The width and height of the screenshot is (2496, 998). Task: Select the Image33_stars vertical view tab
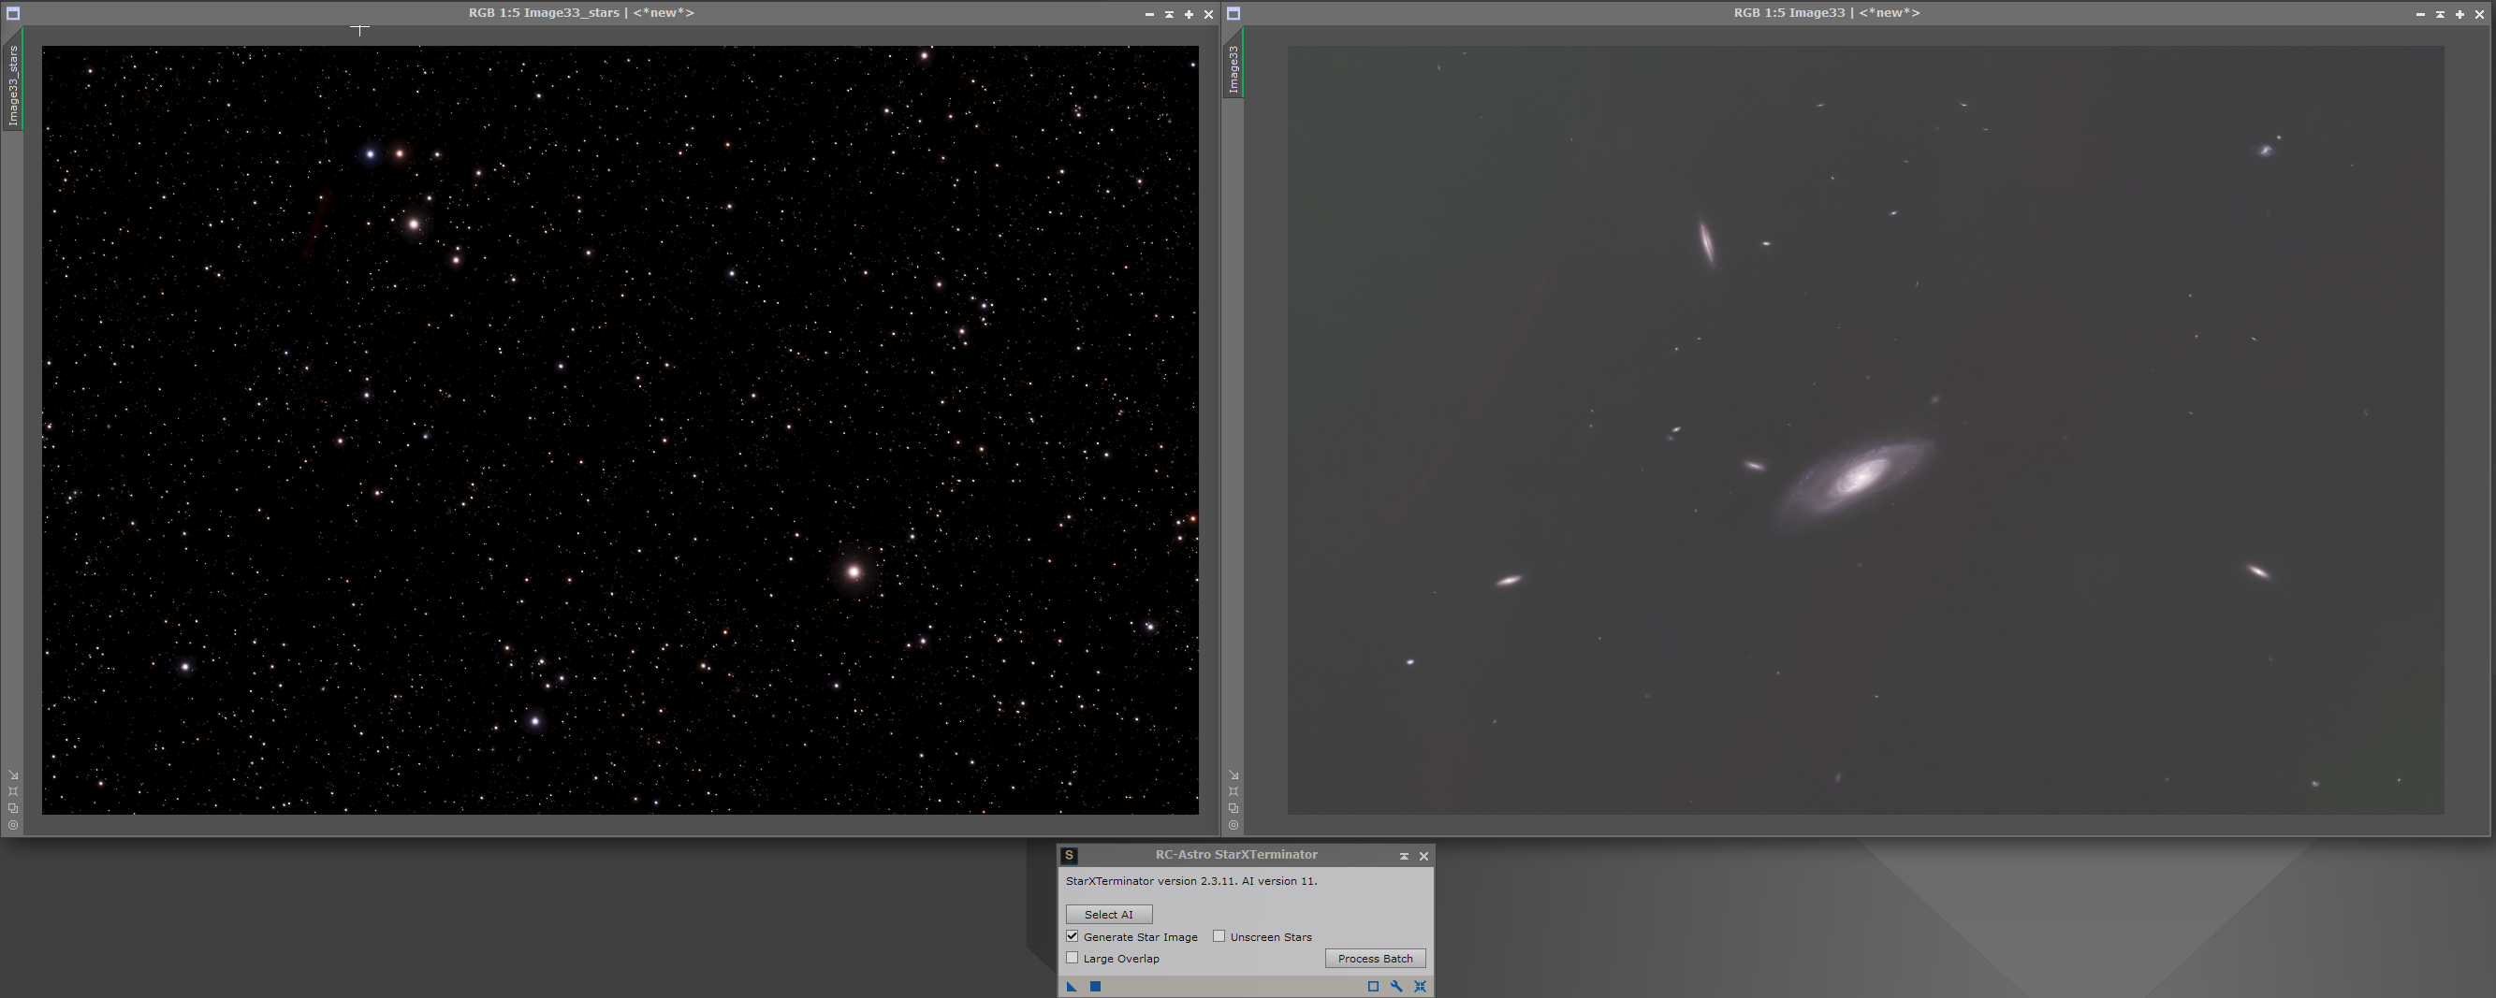tap(13, 85)
